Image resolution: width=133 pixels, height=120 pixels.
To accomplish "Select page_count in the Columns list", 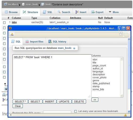I will pyautogui.click(x=99, y=65).
